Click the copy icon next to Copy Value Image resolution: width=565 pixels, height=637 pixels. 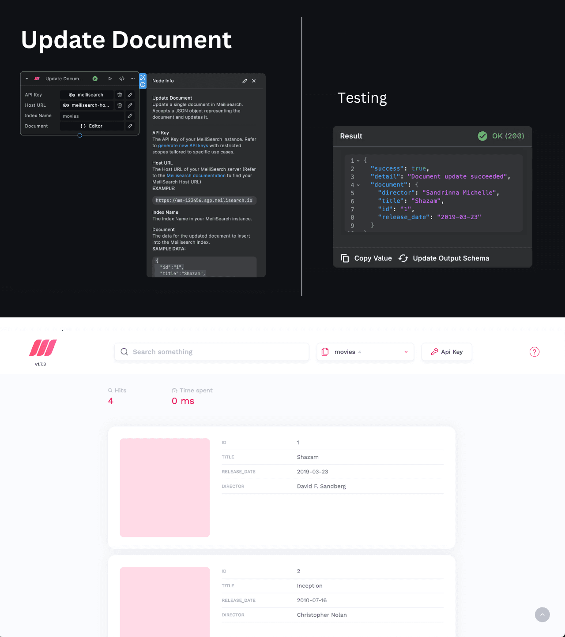coord(345,258)
